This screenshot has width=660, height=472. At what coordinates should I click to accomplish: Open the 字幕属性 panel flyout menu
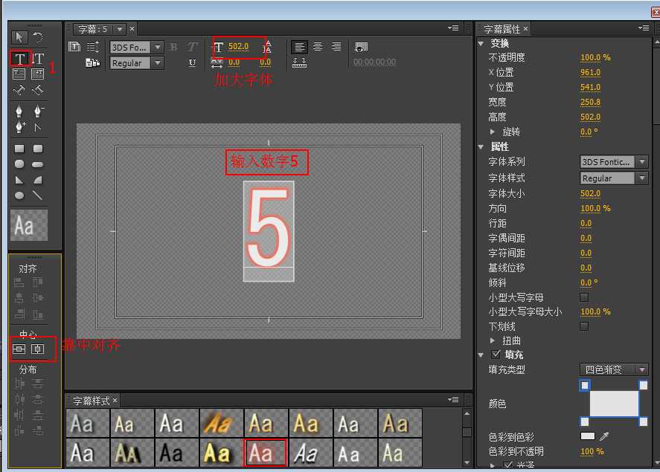coord(644,28)
